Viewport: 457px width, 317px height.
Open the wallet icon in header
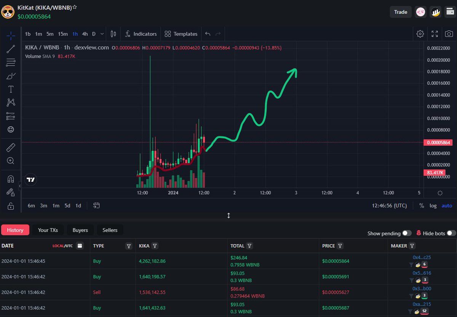click(450, 12)
